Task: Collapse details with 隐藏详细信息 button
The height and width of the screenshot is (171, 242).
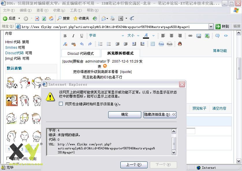Action: click(160, 114)
